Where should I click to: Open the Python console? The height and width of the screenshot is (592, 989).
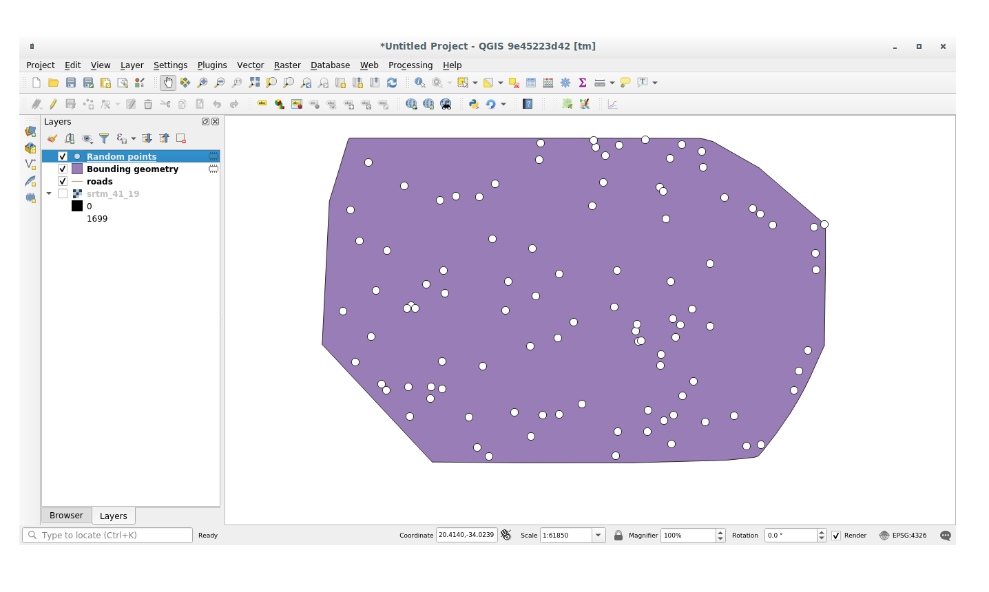[x=474, y=104]
